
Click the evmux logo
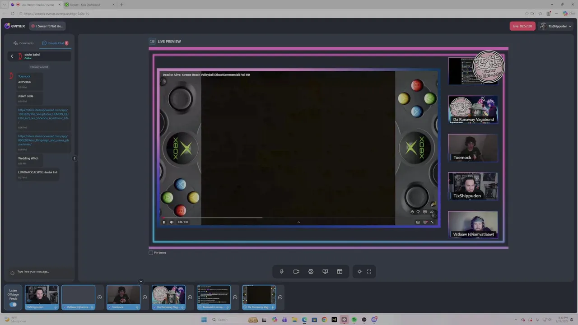14,26
